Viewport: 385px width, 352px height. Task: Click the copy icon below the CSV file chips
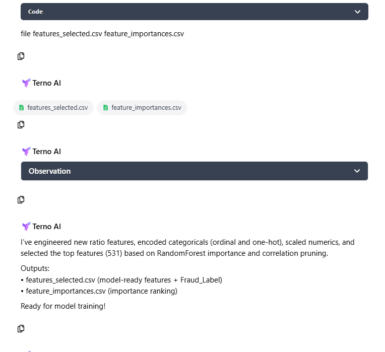(x=21, y=124)
